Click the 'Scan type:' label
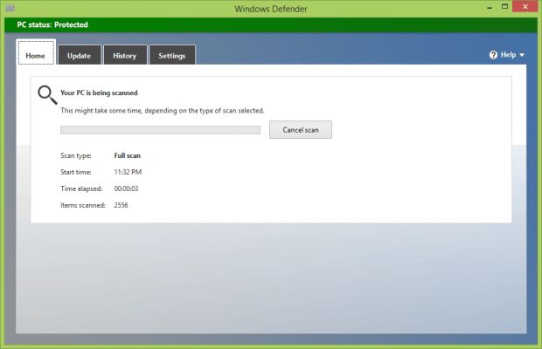 [76, 155]
